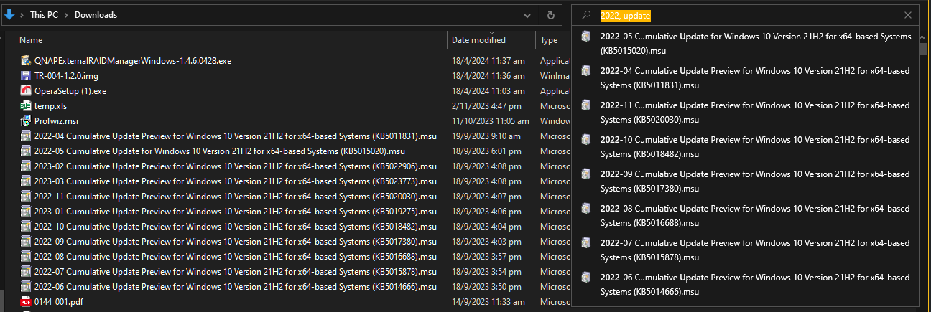Click the search-suggestion icon for KB5011831
This screenshot has width=931, height=312.
[586, 71]
